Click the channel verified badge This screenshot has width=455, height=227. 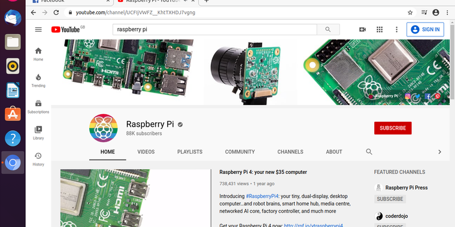[180, 124]
